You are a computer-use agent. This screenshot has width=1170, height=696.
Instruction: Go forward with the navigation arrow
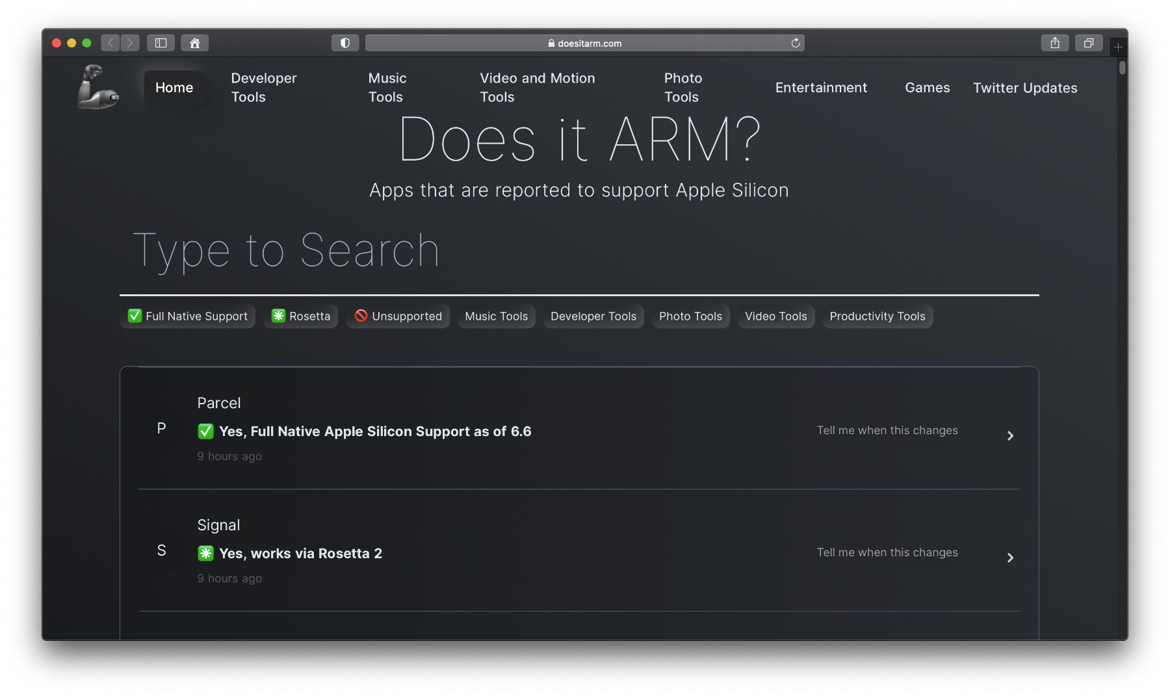(130, 43)
